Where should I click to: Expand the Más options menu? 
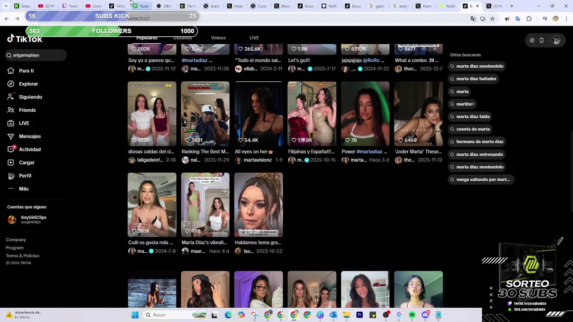(24, 189)
